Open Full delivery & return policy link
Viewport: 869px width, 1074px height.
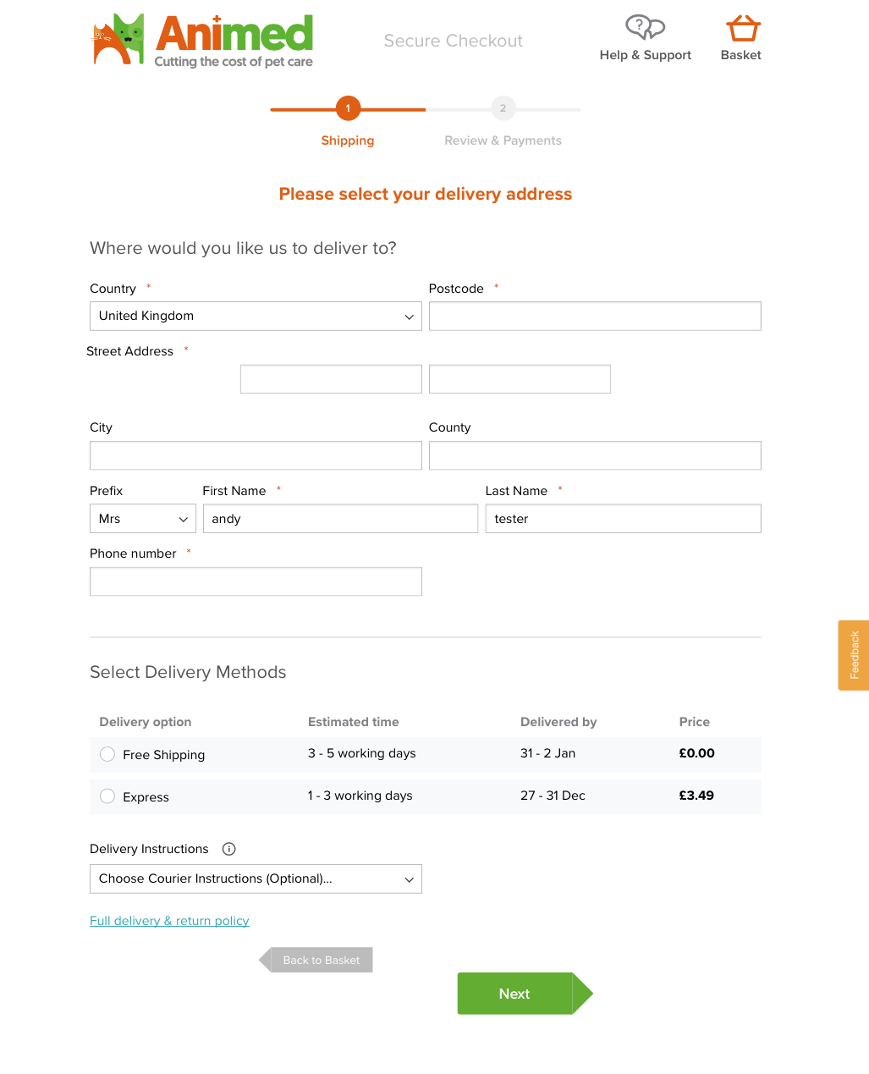(169, 921)
